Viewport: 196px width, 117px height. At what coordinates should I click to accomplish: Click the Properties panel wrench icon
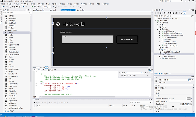coord(190,80)
